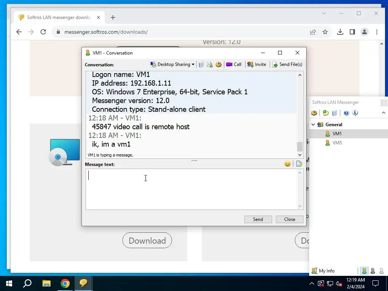Viewport: 388px width, 291px height.
Task: Open Chrome three-dot menu
Action: [x=377, y=32]
